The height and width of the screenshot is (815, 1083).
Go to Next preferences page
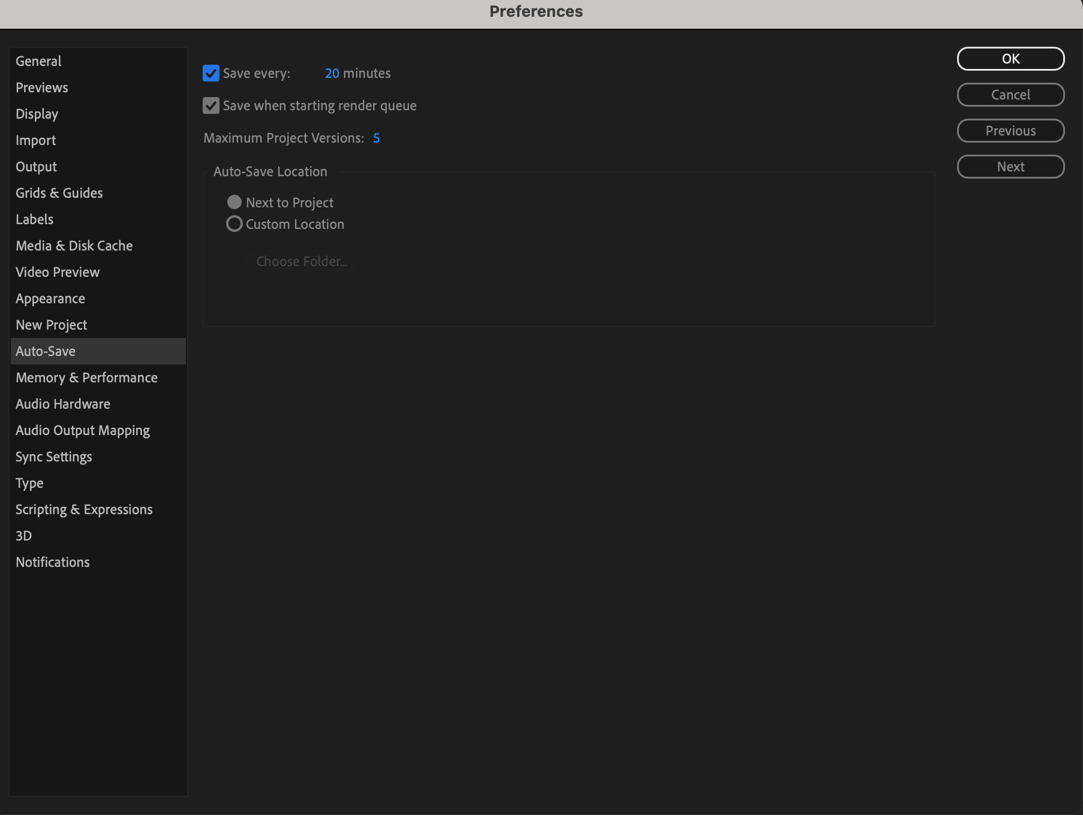(x=1010, y=167)
